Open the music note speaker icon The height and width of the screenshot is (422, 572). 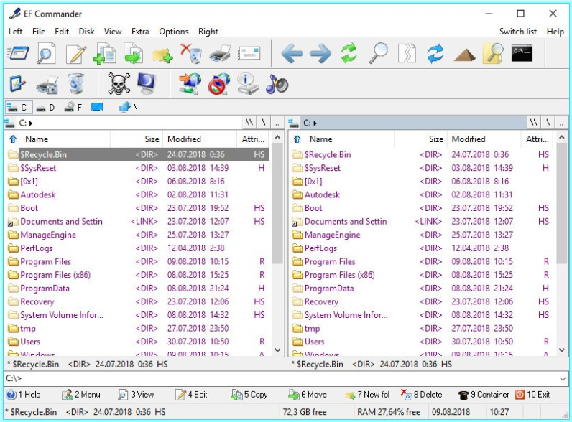pyautogui.click(x=277, y=84)
